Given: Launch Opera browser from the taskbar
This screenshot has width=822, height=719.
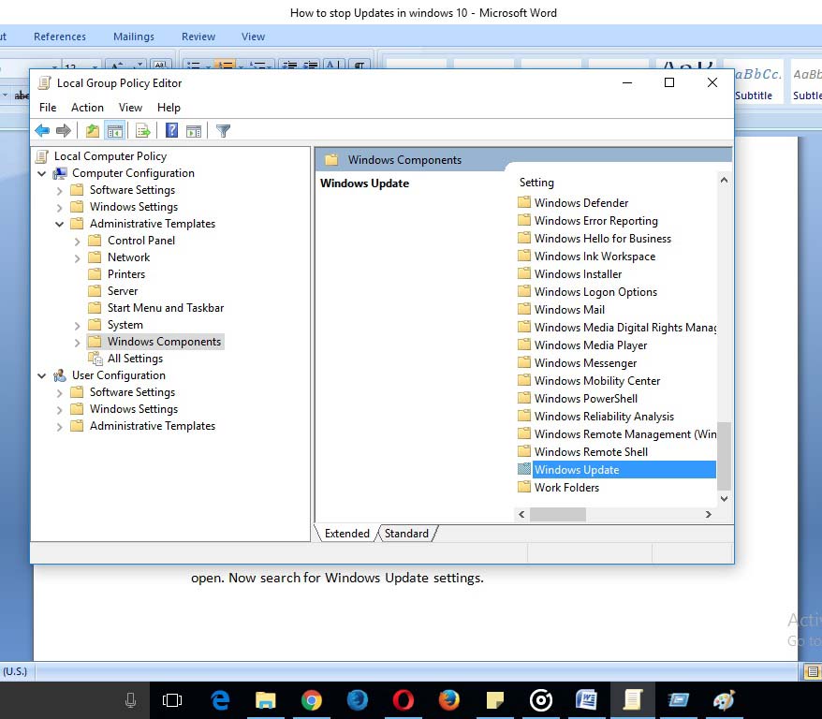Looking at the screenshot, I should click(x=404, y=700).
